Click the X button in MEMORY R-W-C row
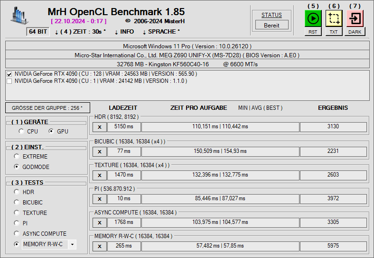Viewport: 374px width, 258px height. 100,246
